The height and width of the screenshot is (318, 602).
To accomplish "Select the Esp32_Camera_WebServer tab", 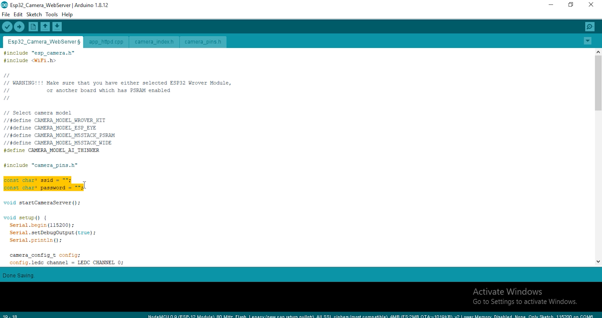I will coord(43,42).
